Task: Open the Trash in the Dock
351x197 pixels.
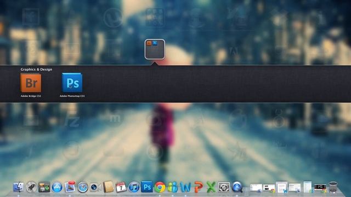Action: click(x=333, y=187)
